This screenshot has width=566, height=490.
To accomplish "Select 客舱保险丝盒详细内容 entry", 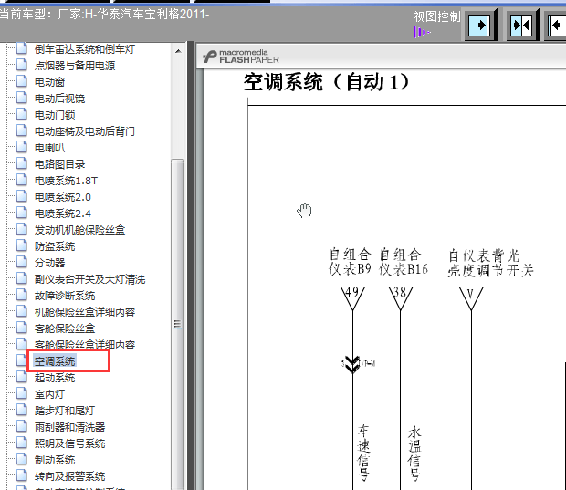I will click(x=85, y=345).
